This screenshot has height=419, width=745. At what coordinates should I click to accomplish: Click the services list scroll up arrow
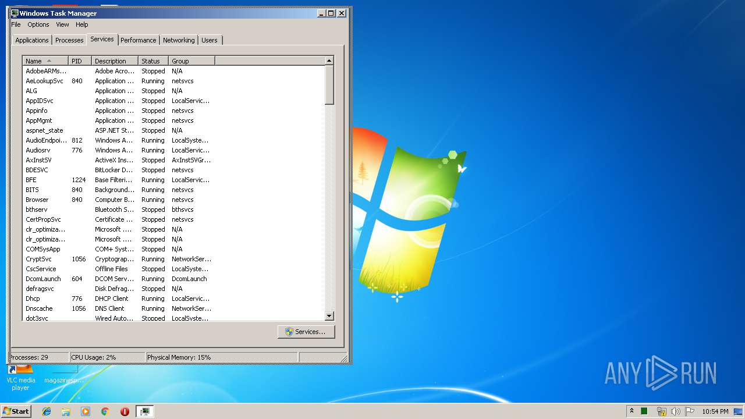[329, 61]
